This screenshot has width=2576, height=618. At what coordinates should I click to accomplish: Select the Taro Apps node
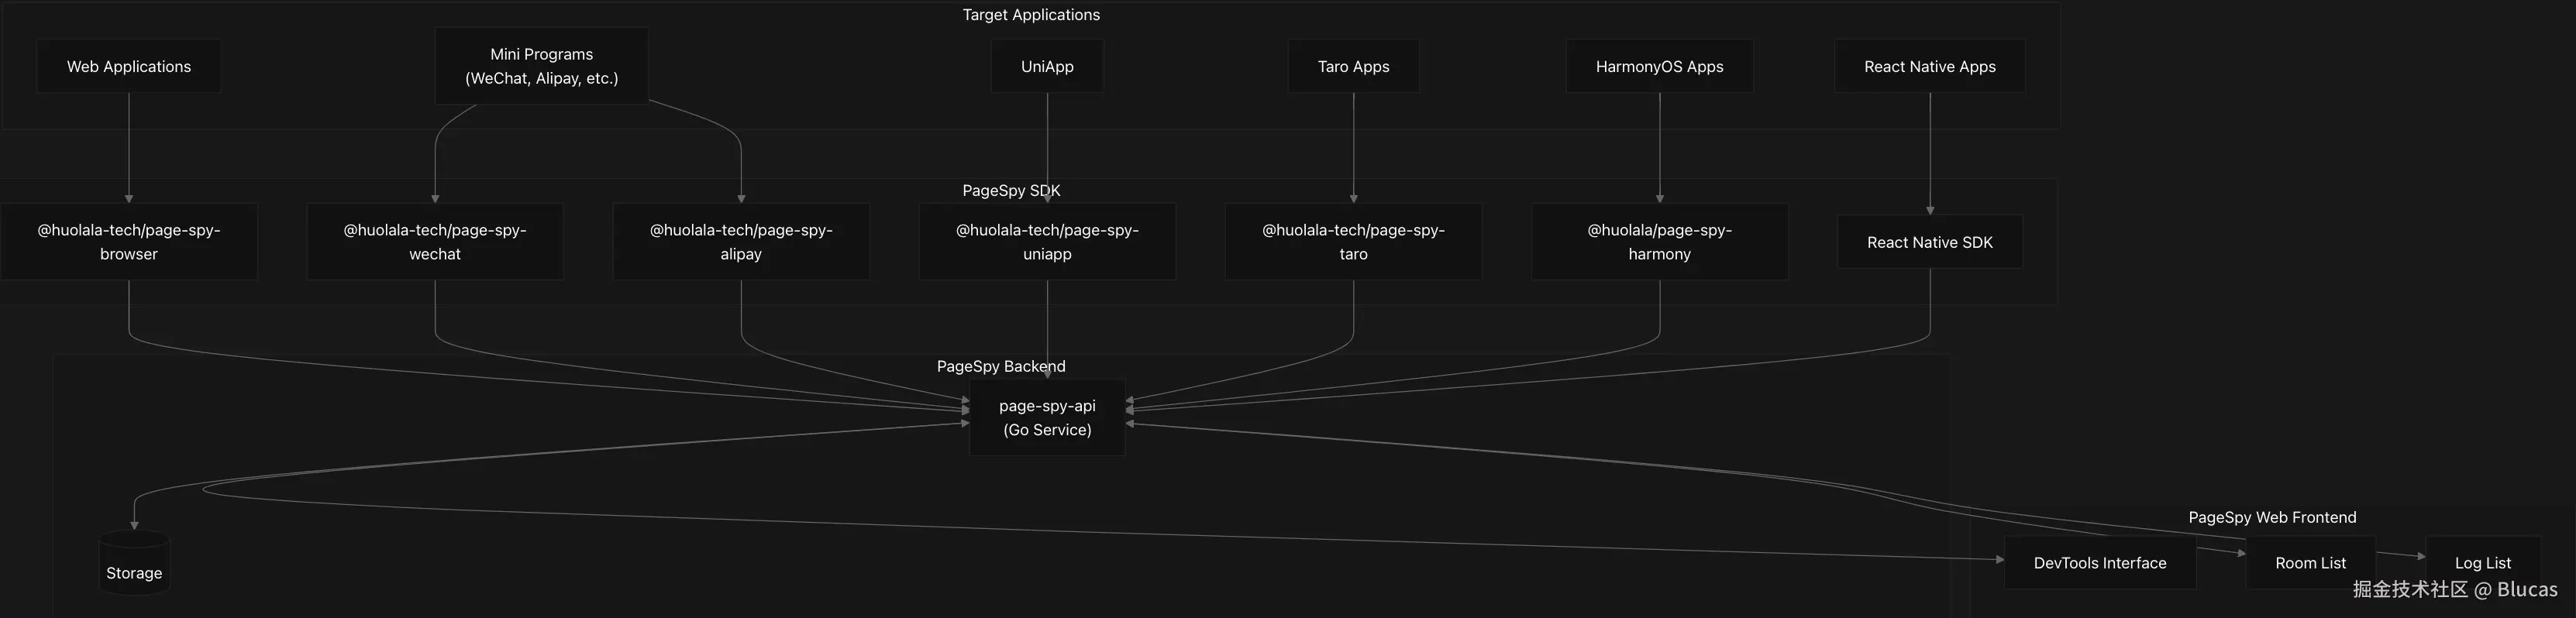(1353, 66)
